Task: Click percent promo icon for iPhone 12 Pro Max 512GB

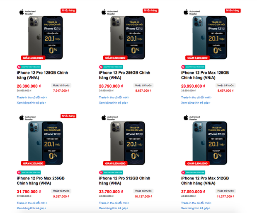Action: (183, 172)
